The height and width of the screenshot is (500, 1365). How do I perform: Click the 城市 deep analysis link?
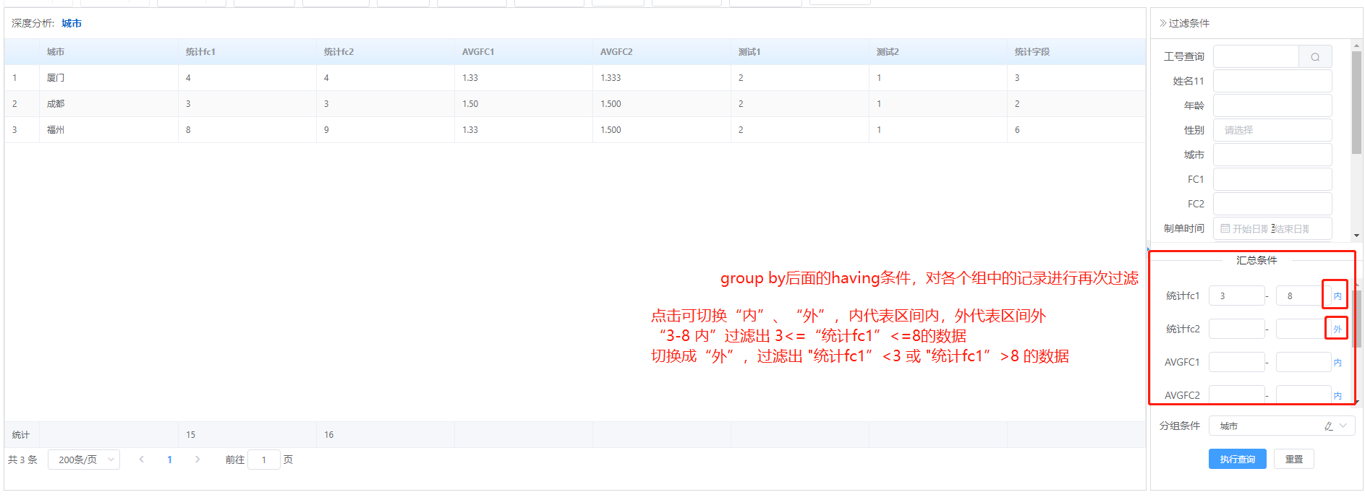[72, 24]
